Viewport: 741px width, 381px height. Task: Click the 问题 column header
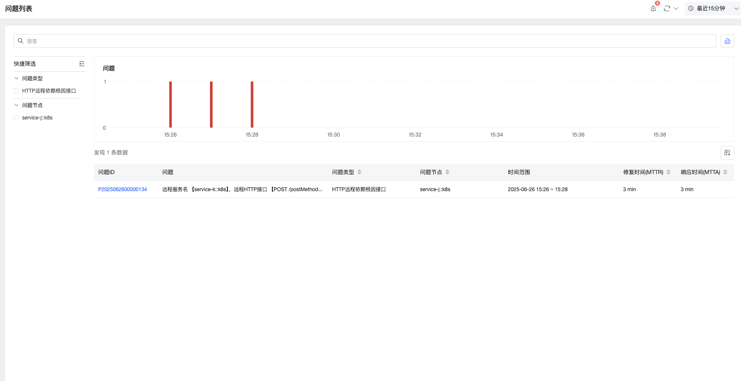tap(168, 172)
